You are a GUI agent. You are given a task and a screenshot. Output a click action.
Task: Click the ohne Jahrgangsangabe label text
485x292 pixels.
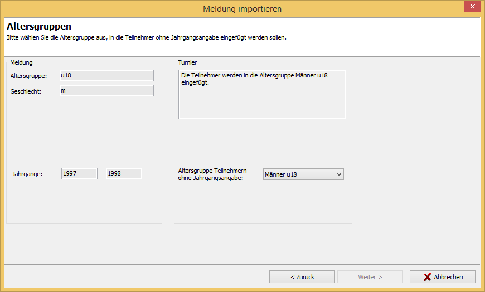pos(210,178)
